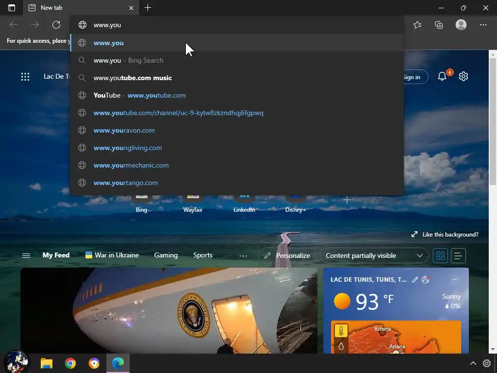Click the browser Back arrow
Image resolution: width=497 pixels, height=373 pixels.
tap(14, 25)
